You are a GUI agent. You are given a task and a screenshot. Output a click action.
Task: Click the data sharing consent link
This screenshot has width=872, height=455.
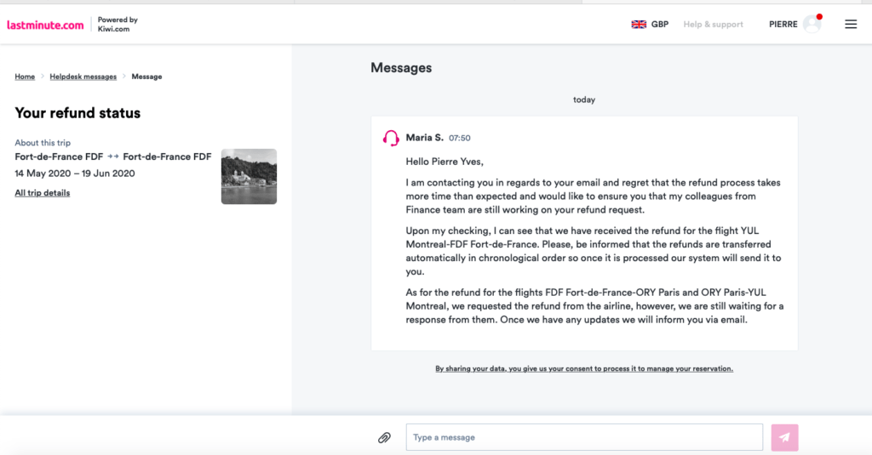(x=584, y=368)
